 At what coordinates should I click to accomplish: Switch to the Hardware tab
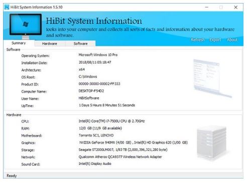tap(50, 44)
